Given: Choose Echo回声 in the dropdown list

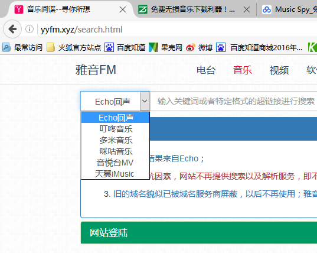Looking at the screenshot, I should [x=116, y=118].
